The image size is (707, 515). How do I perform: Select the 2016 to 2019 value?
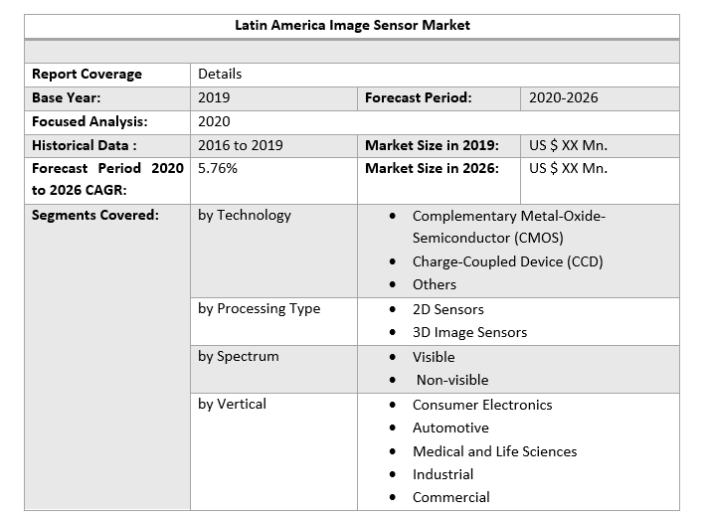click(241, 145)
